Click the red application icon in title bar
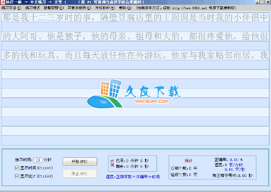The height and width of the screenshot is (192, 271). (3, 2)
